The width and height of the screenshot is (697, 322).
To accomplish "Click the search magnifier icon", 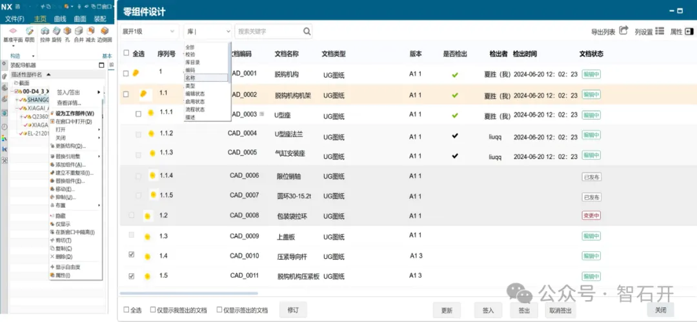I will pyautogui.click(x=307, y=31).
